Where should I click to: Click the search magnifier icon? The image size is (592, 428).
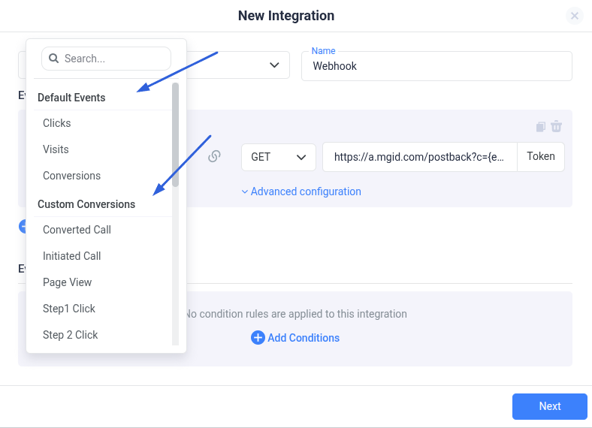click(x=54, y=59)
